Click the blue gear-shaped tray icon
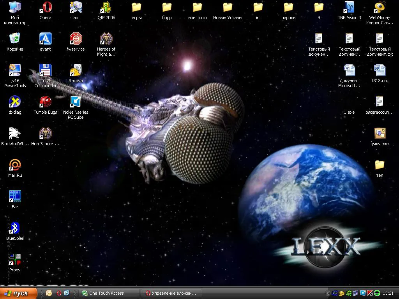 (335, 293)
